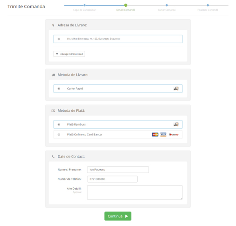Viewport: 236px width, 226px height.
Task: Open the Sumar Comandă step
Action: (167, 6)
